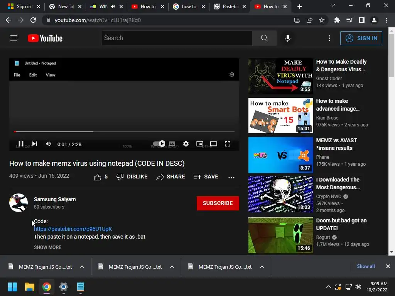
Task: Share the video
Action: 170,177
